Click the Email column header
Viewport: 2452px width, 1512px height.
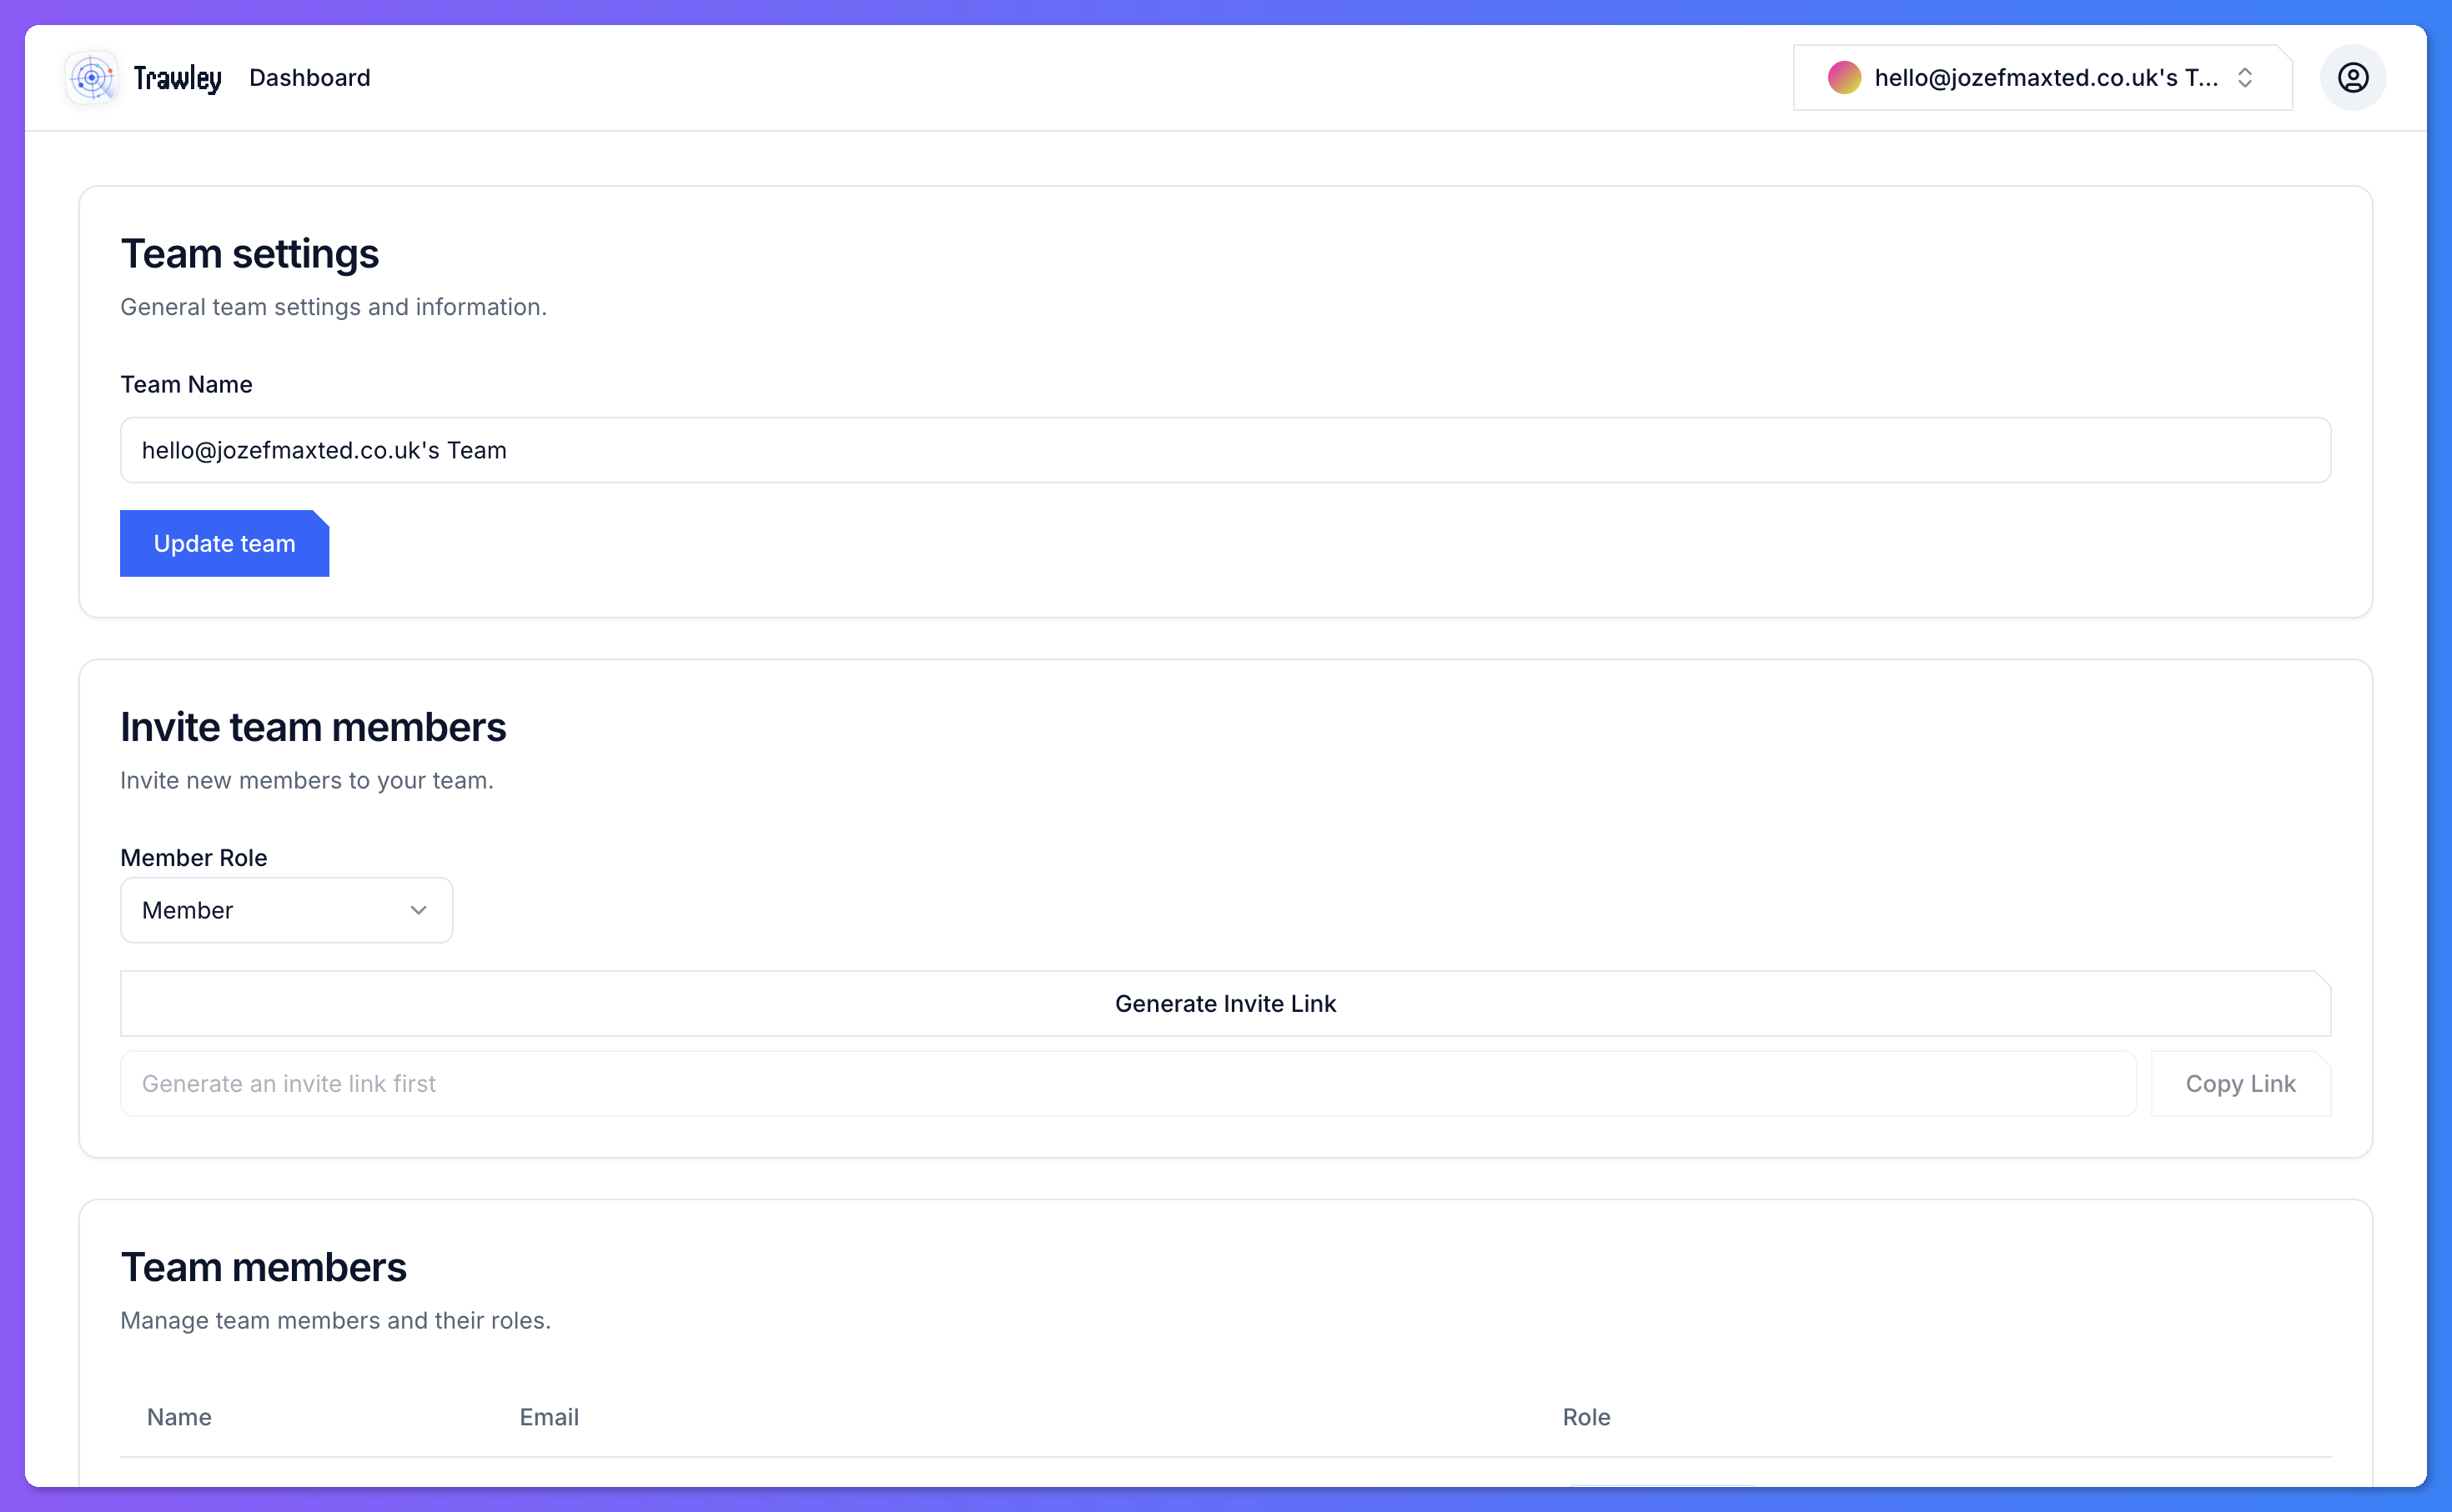click(548, 1416)
